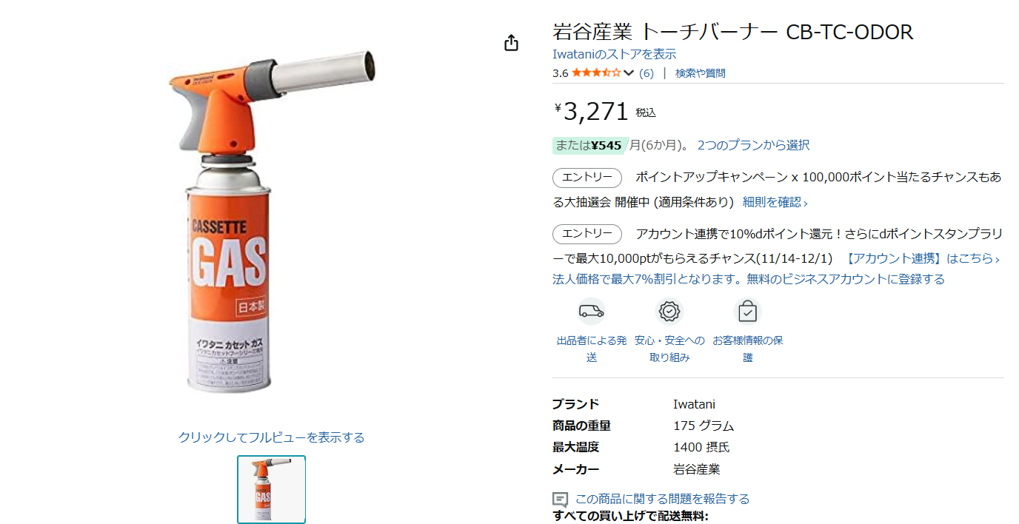Jump to 検索や質問 section
Image resolution: width=1019 pixels, height=524 pixels.
701,73
